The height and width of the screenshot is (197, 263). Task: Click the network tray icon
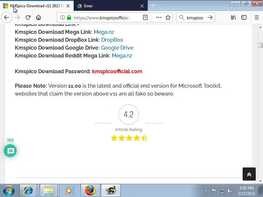[x=222, y=191]
